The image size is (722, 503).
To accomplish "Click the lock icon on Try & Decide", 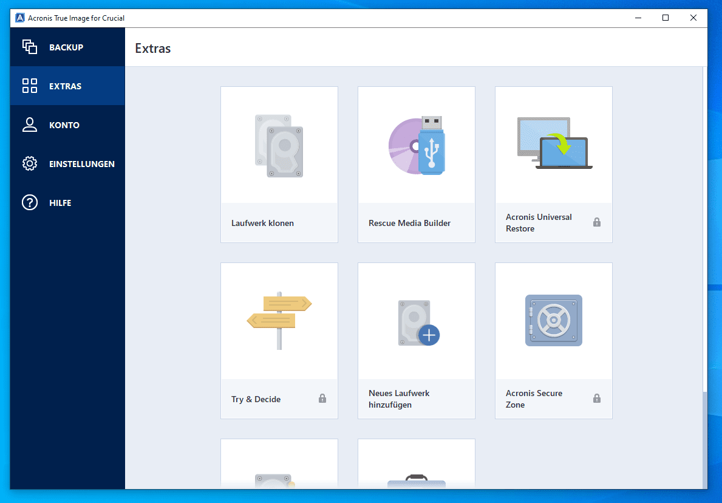I will coord(322,398).
